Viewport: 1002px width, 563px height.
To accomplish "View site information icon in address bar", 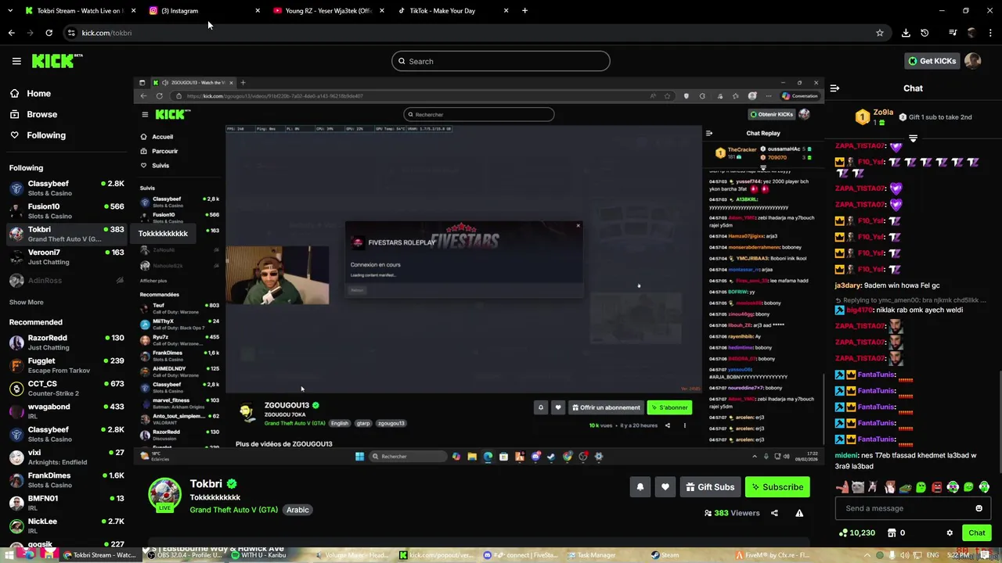I will [x=71, y=33].
